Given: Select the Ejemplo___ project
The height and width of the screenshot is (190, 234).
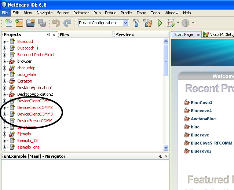Looking at the screenshot, I should [28, 134].
